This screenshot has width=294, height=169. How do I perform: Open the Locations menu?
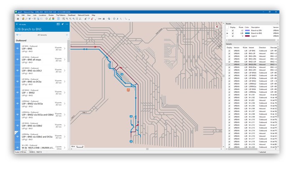(43, 15)
